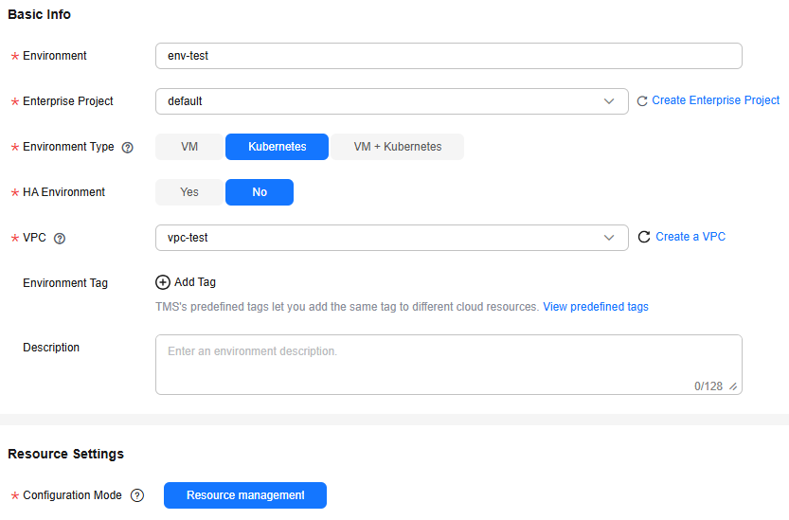Choose VM + Kubernetes environment type
This screenshot has width=789, height=520.
(x=397, y=147)
